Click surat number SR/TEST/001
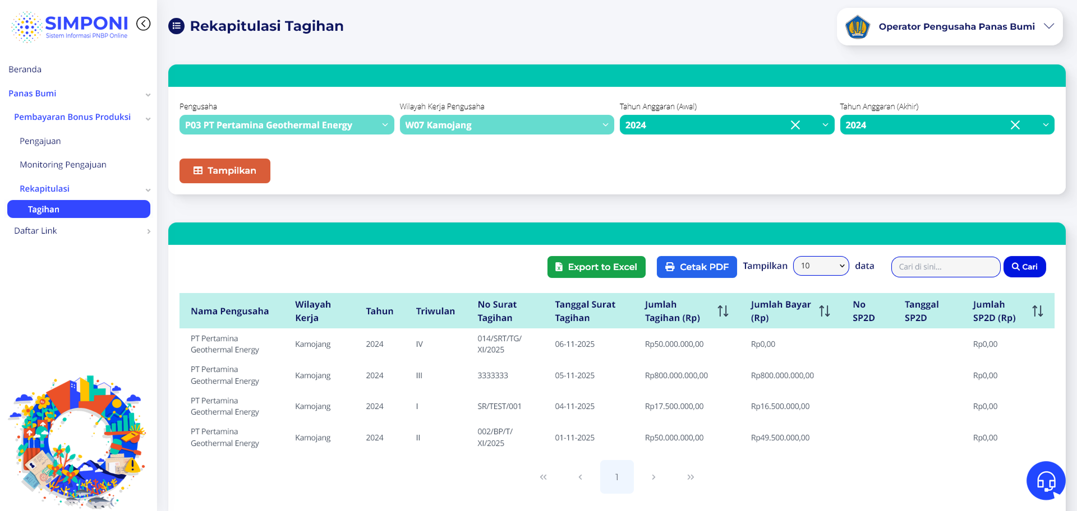Image resolution: width=1077 pixels, height=511 pixels. pos(500,406)
